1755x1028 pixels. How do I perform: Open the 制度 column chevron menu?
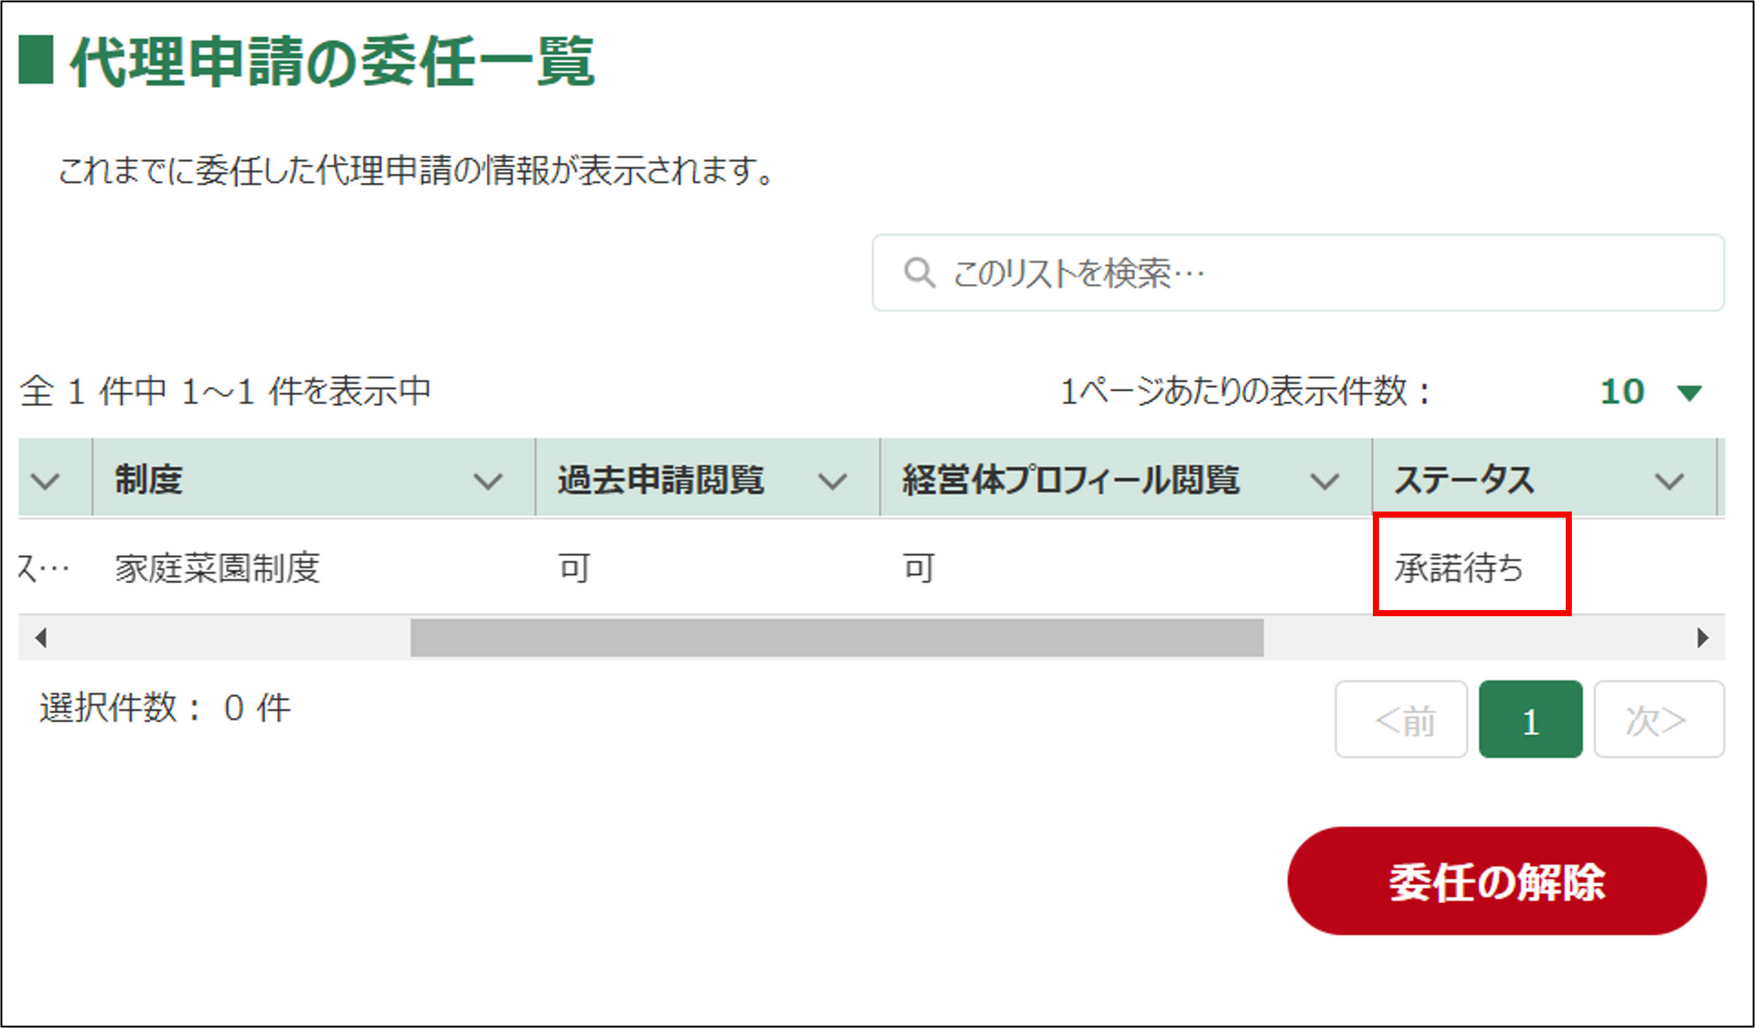pos(487,480)
